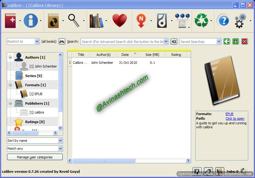Select the John Schember cell in book list
This screenshot has height=178, width=255.
(102, 63)
